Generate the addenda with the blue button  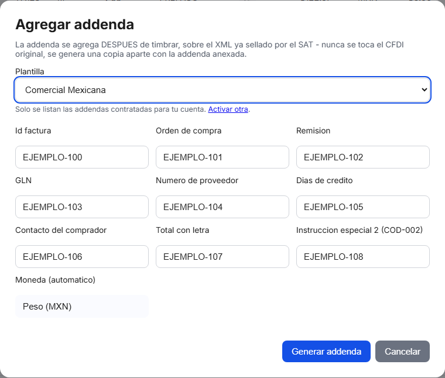(x=326, y=351)
